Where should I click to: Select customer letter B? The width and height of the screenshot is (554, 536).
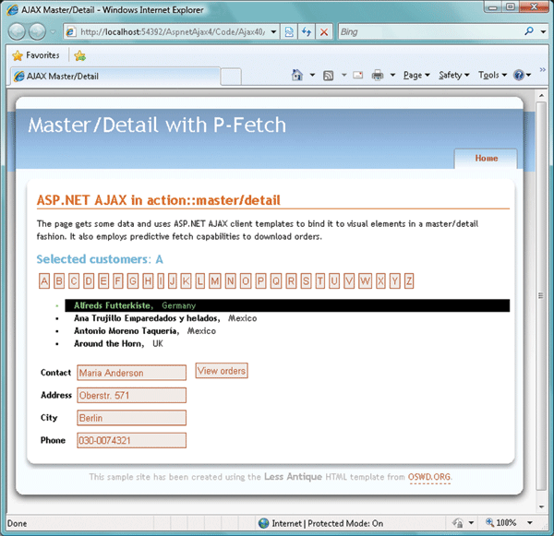pos(59,281)
